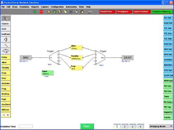
Task: Select the line connector tool
Action: tap(6, 45)
